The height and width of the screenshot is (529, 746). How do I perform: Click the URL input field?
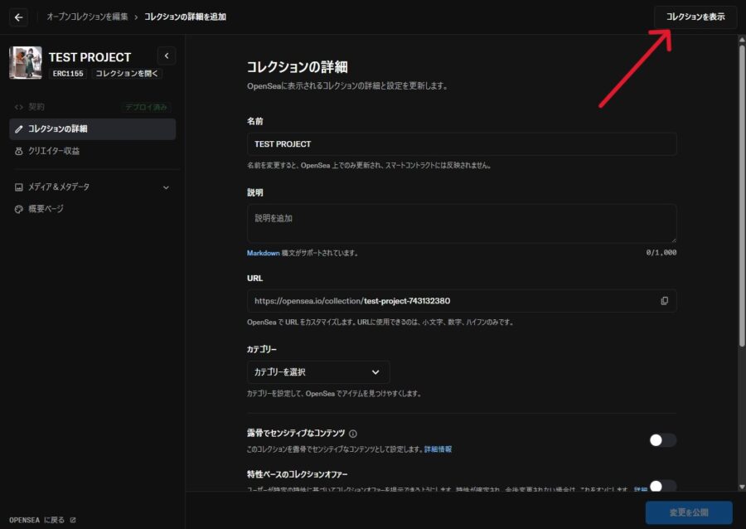(462, 301)
